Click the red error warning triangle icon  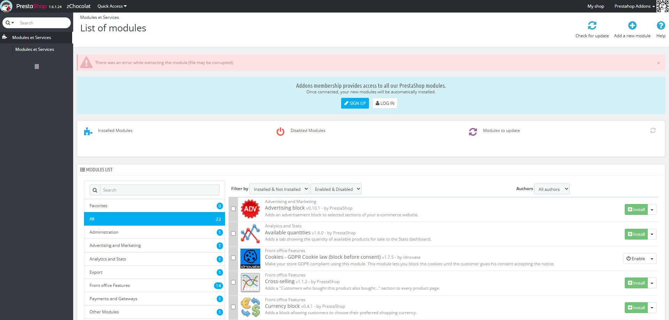(x=86, y=62)
